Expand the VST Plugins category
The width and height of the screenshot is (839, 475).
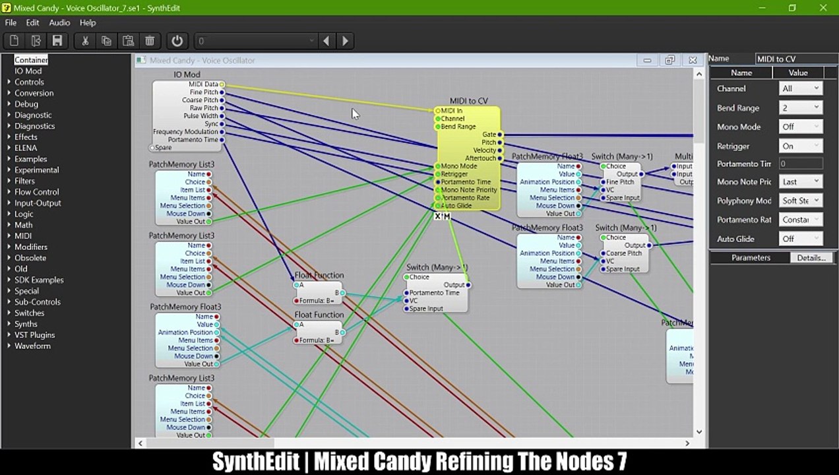(x=9, y=334)
